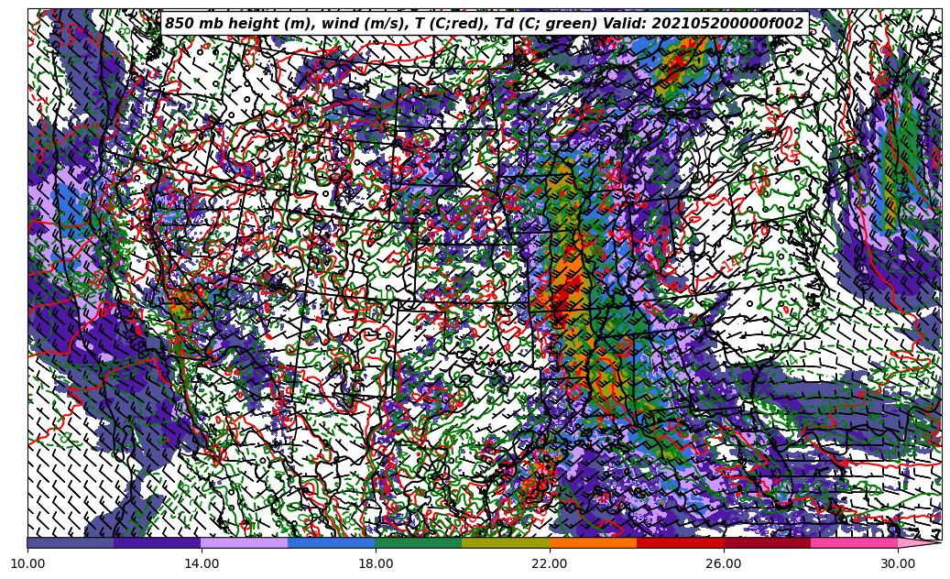This screenshot has width=950, height=579.
Task: Select the red 24–26 colorbar segment
Action: pyautogui.click(x=680, y=543)
